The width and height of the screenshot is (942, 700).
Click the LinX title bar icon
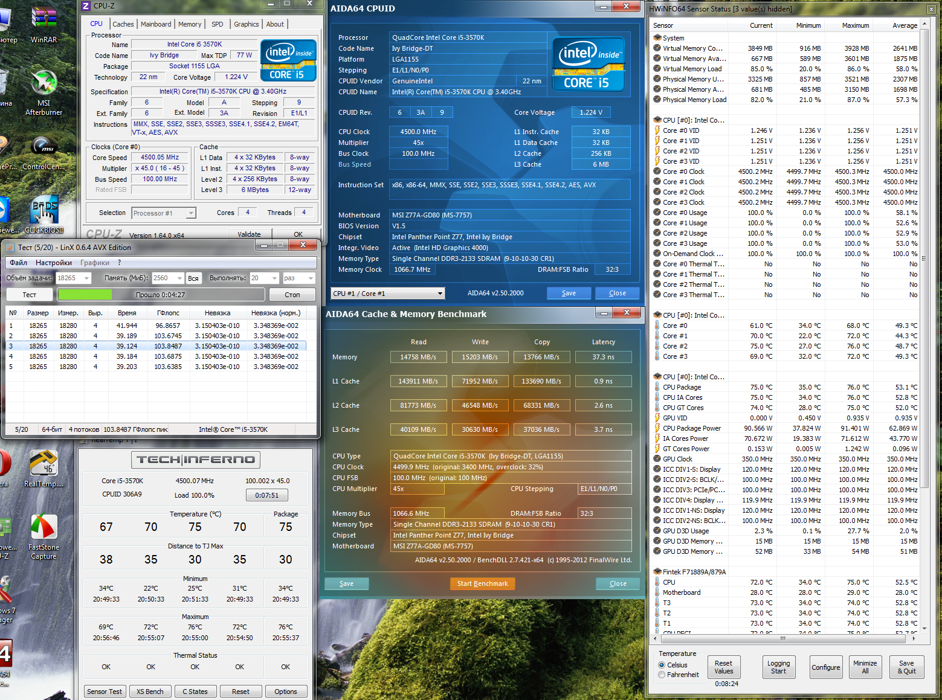10,247
